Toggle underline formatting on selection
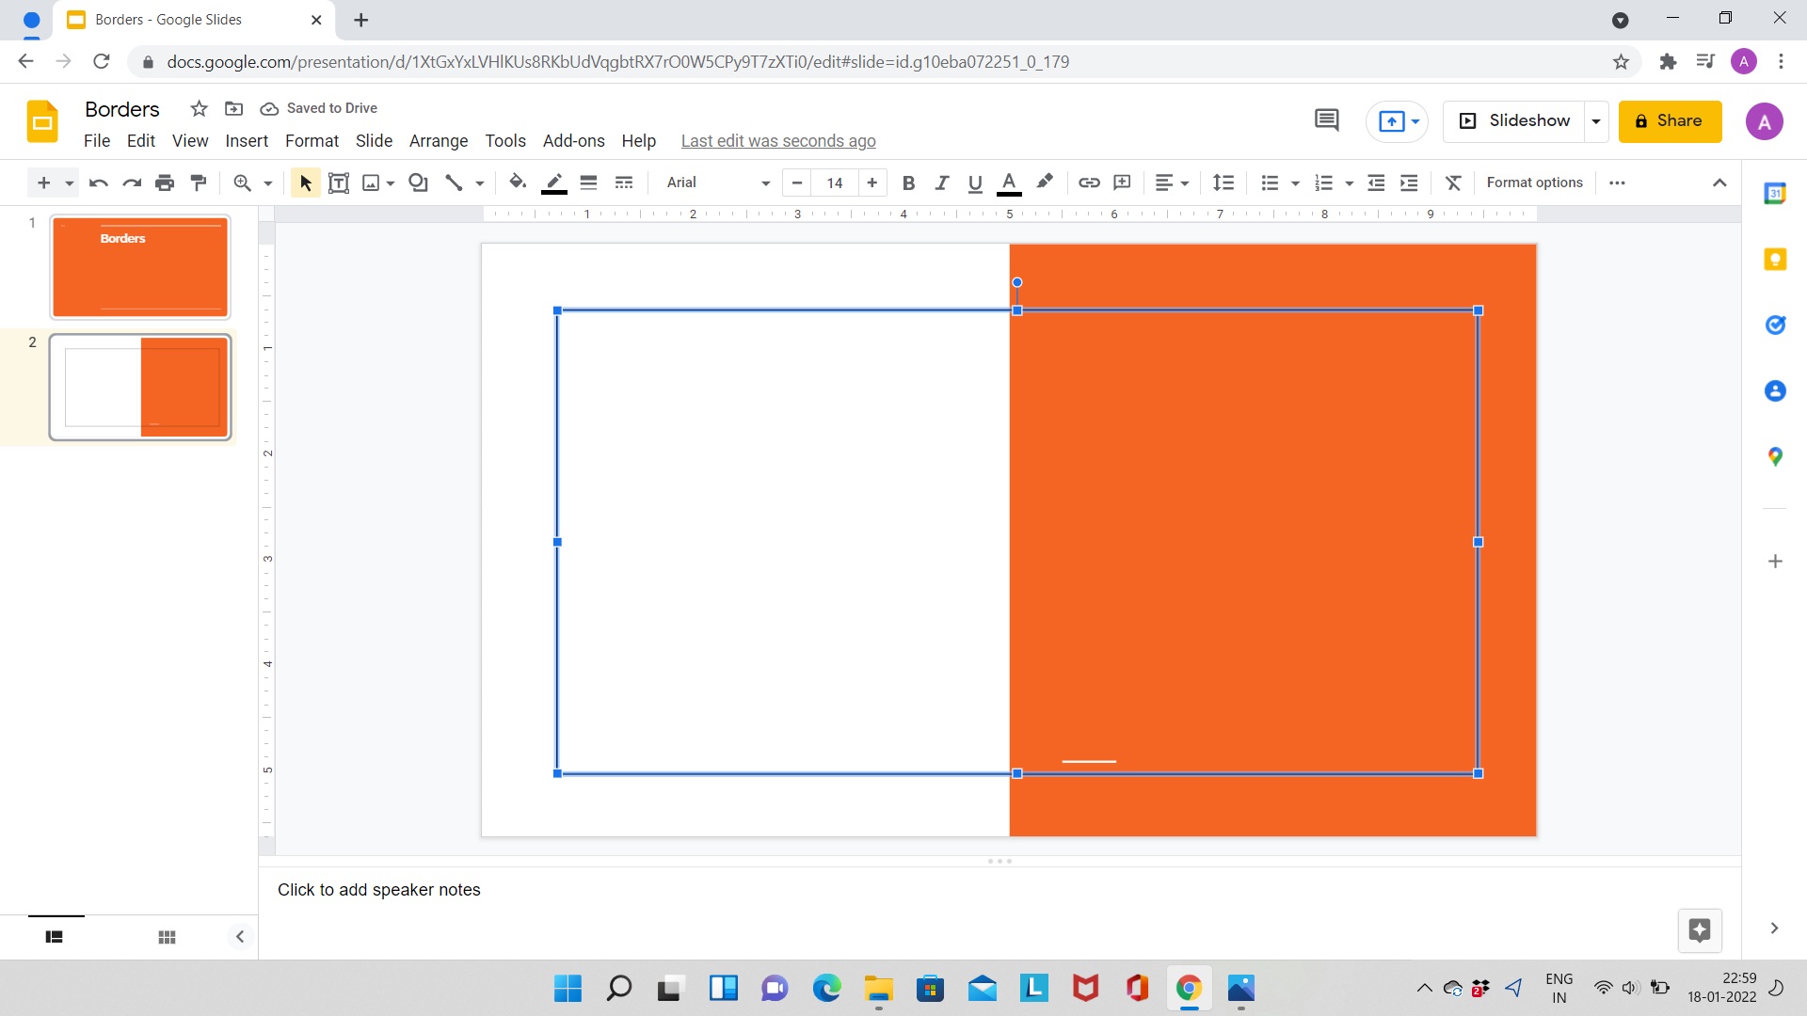 click(975, 183)
